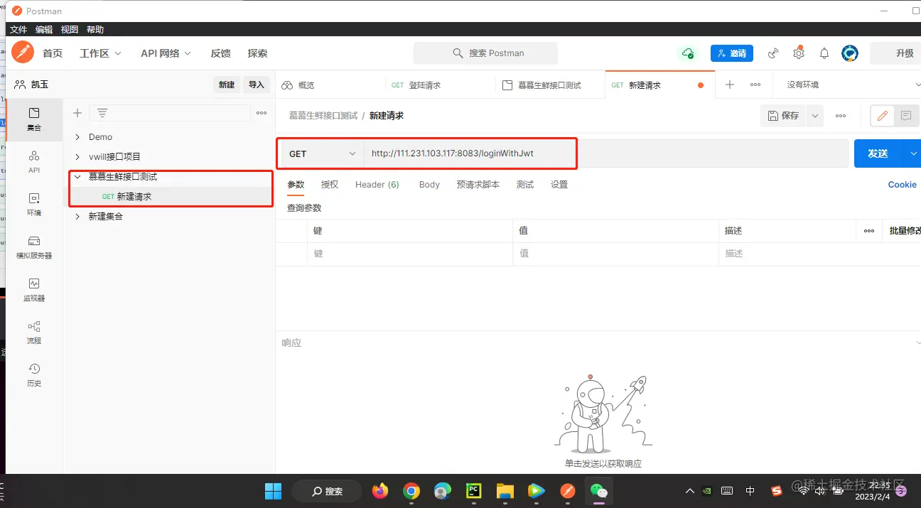Switch to the 设置 tab
The width and height of the screenshot is (921, 508).
(x=559, y=185)
